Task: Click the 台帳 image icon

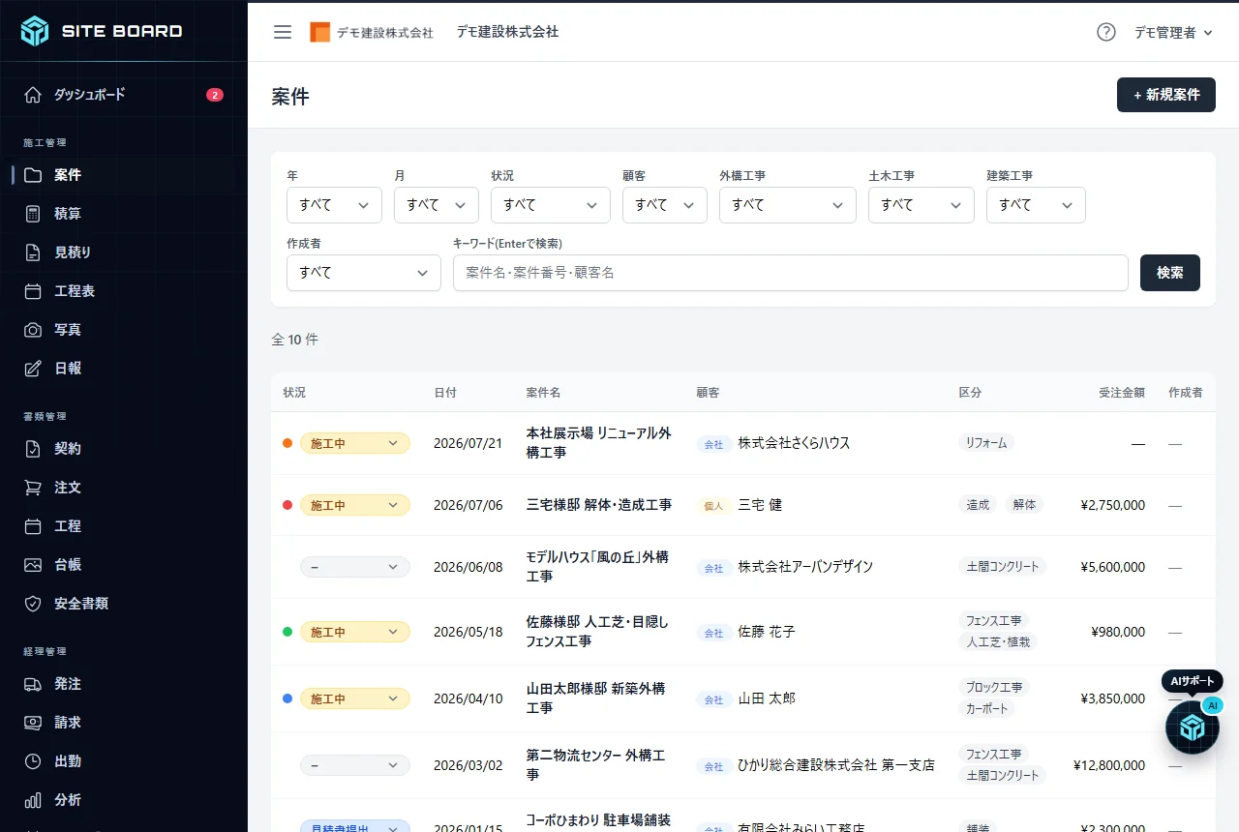Action: 33,565
